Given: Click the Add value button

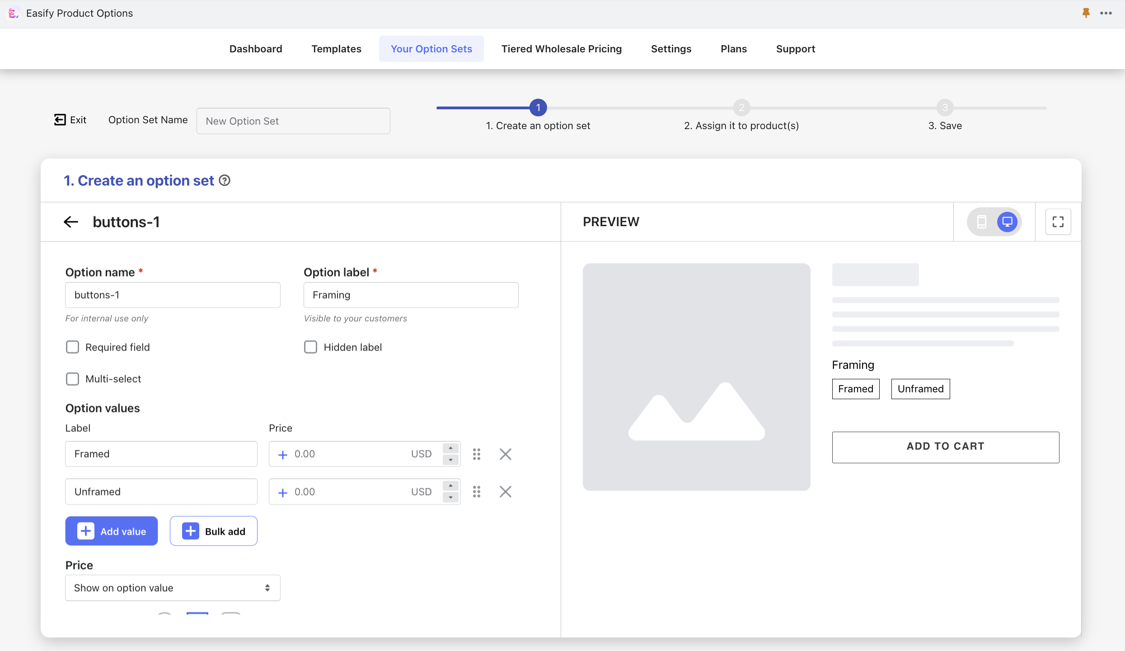Looking at the screenshot, I should pyautogui.click(x=112, y=531).
